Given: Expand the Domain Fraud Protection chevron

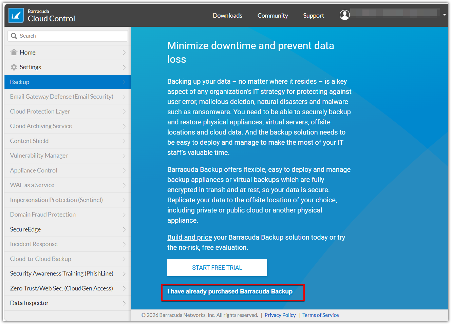Looking at the screenshot, I should pos(124,215).
